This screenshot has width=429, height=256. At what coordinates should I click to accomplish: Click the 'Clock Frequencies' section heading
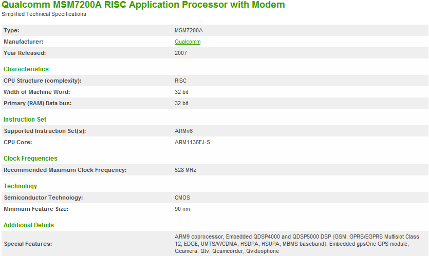click(30, 159)
